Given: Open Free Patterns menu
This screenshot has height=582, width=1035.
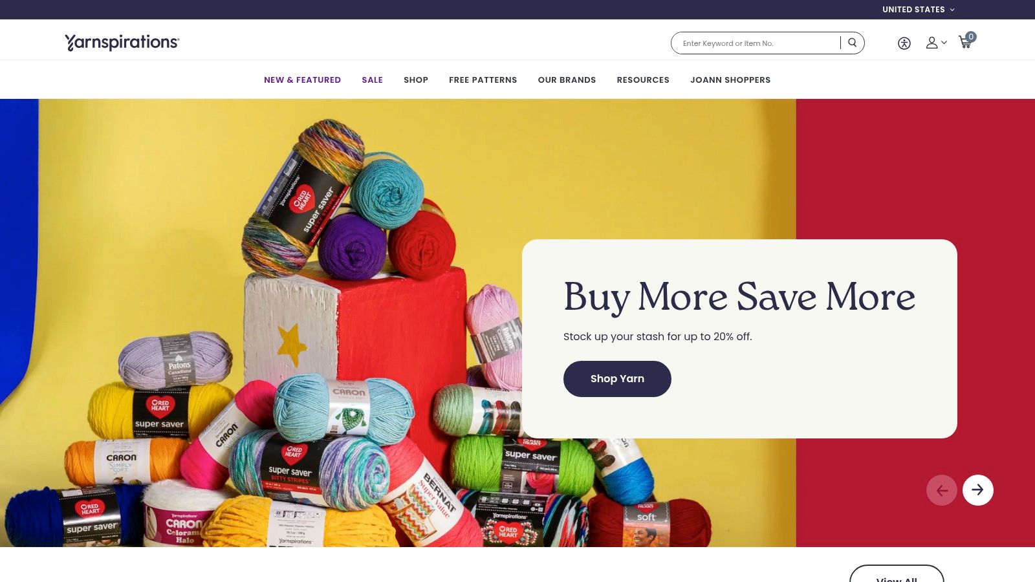Looking at the screenshot, I should pos(483,80).
